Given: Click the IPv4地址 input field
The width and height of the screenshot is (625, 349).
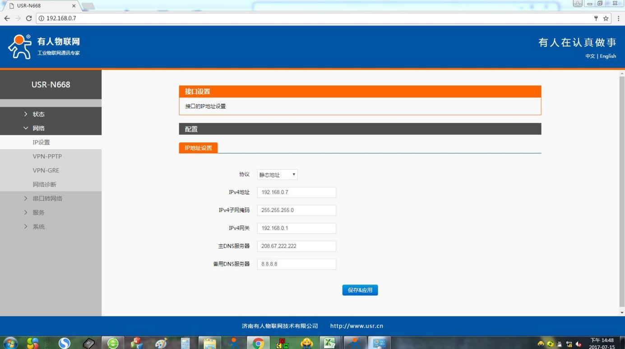Looking at the screenshot, I should pyautogui.click(x=296, y=193).
